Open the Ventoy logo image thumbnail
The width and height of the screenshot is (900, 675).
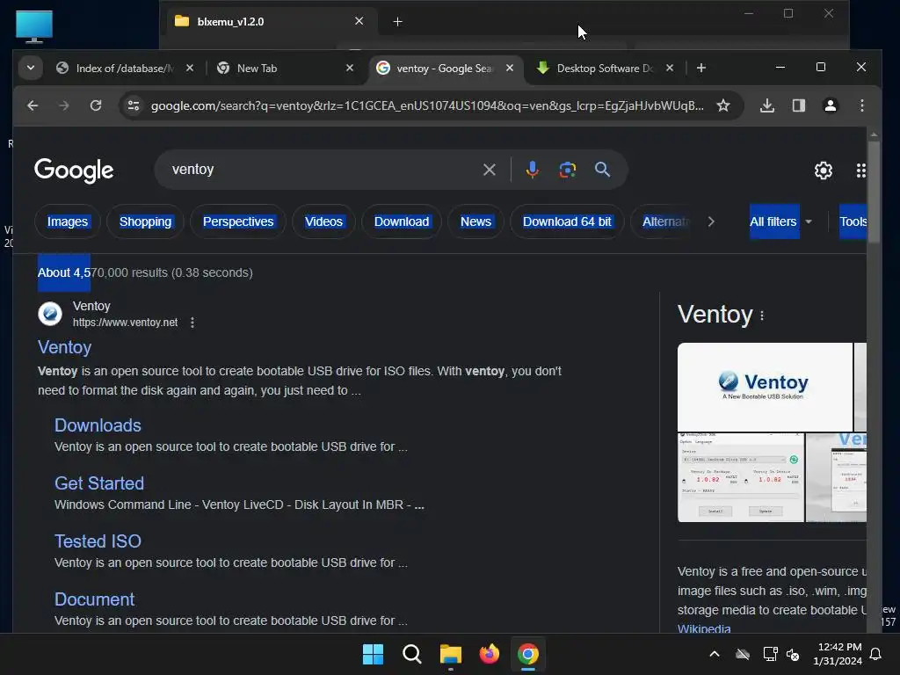[x=765, y=387]
